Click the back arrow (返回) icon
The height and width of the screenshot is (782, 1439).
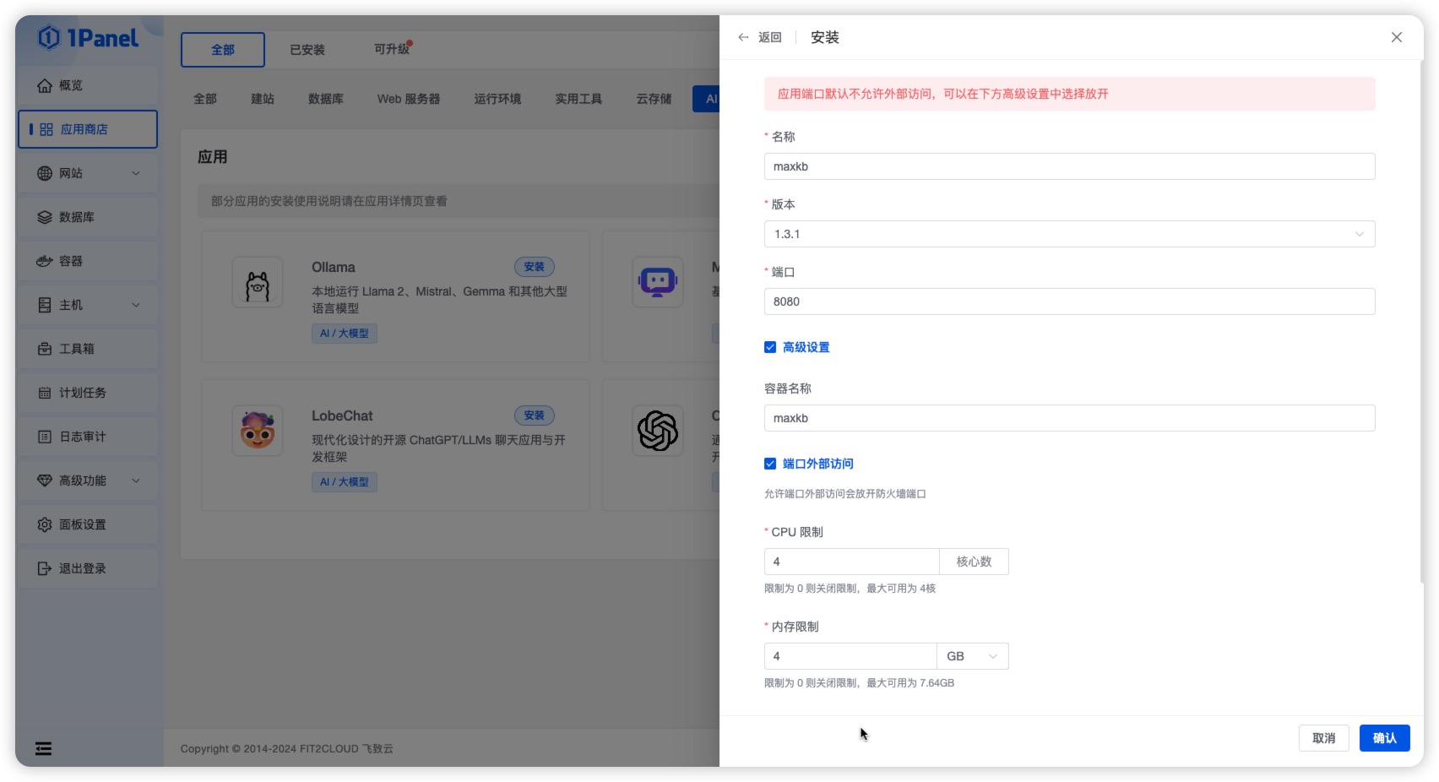(743, 37)
